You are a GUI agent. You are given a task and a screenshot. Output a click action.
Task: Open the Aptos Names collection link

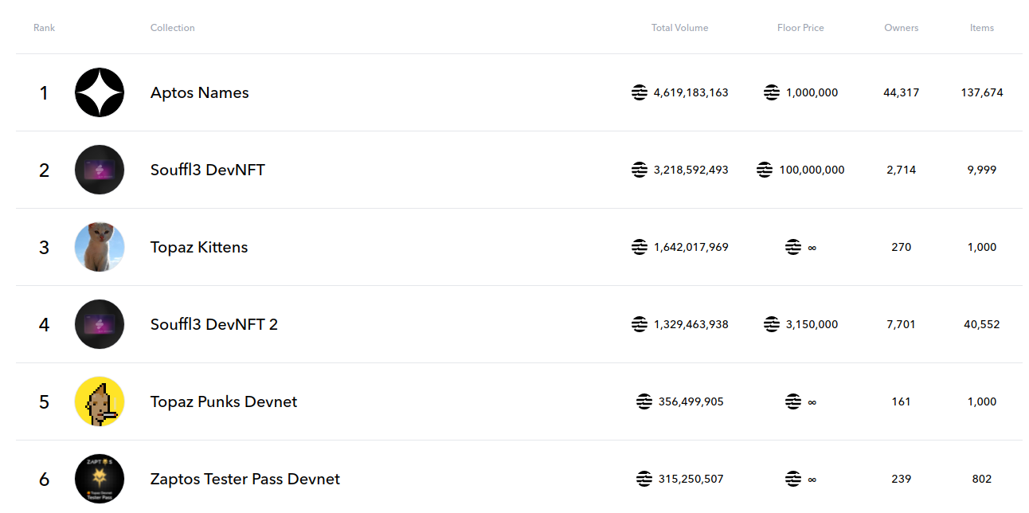200,92
